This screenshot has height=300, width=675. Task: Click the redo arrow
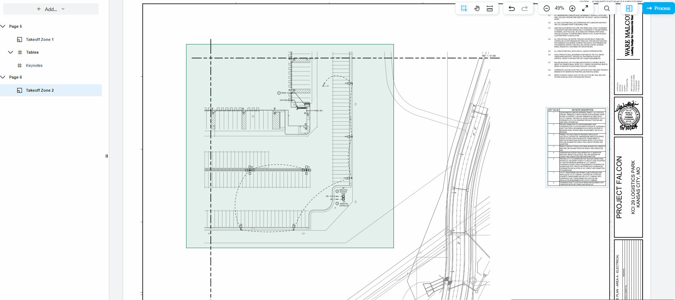524,8
